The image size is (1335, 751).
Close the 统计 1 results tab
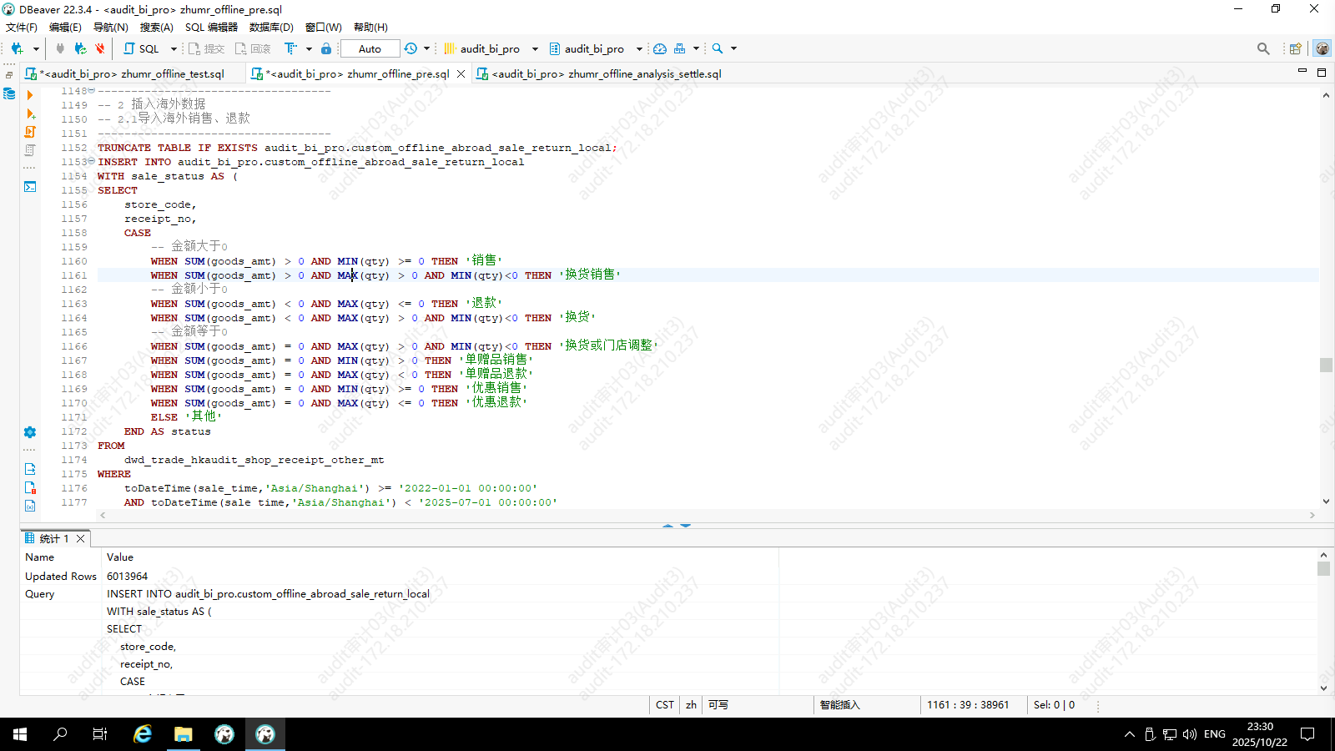coord(81,539)
